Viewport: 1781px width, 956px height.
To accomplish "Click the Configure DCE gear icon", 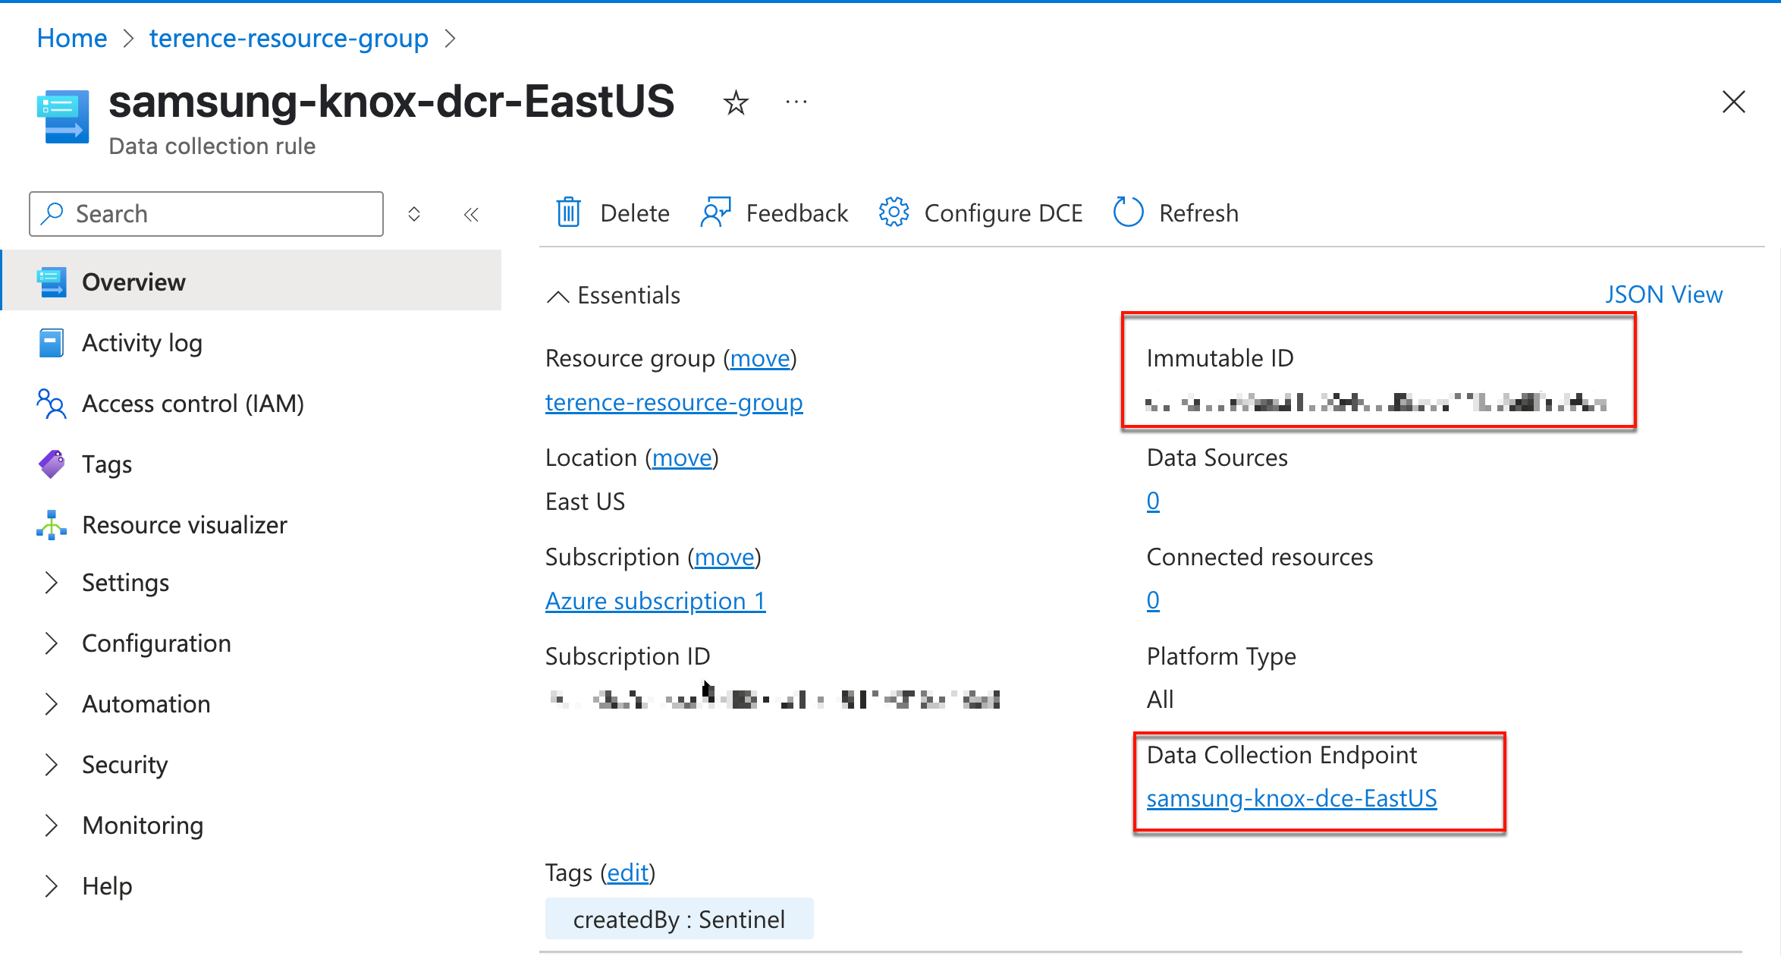I will pyautogui.click(x=894, y=213).
